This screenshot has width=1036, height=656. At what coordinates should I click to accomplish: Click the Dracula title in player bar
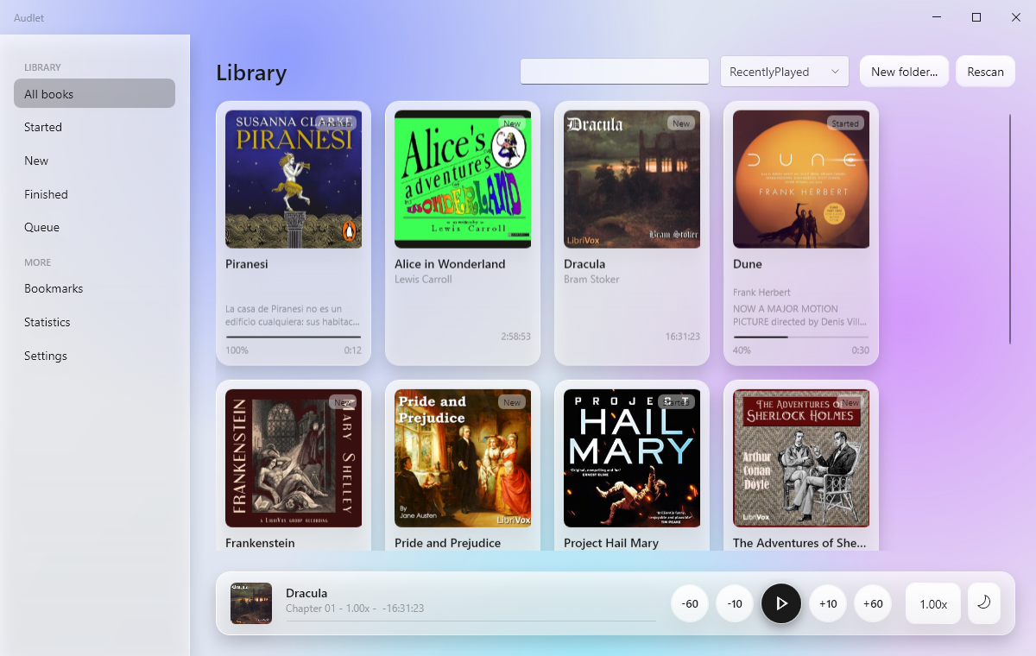306,593
